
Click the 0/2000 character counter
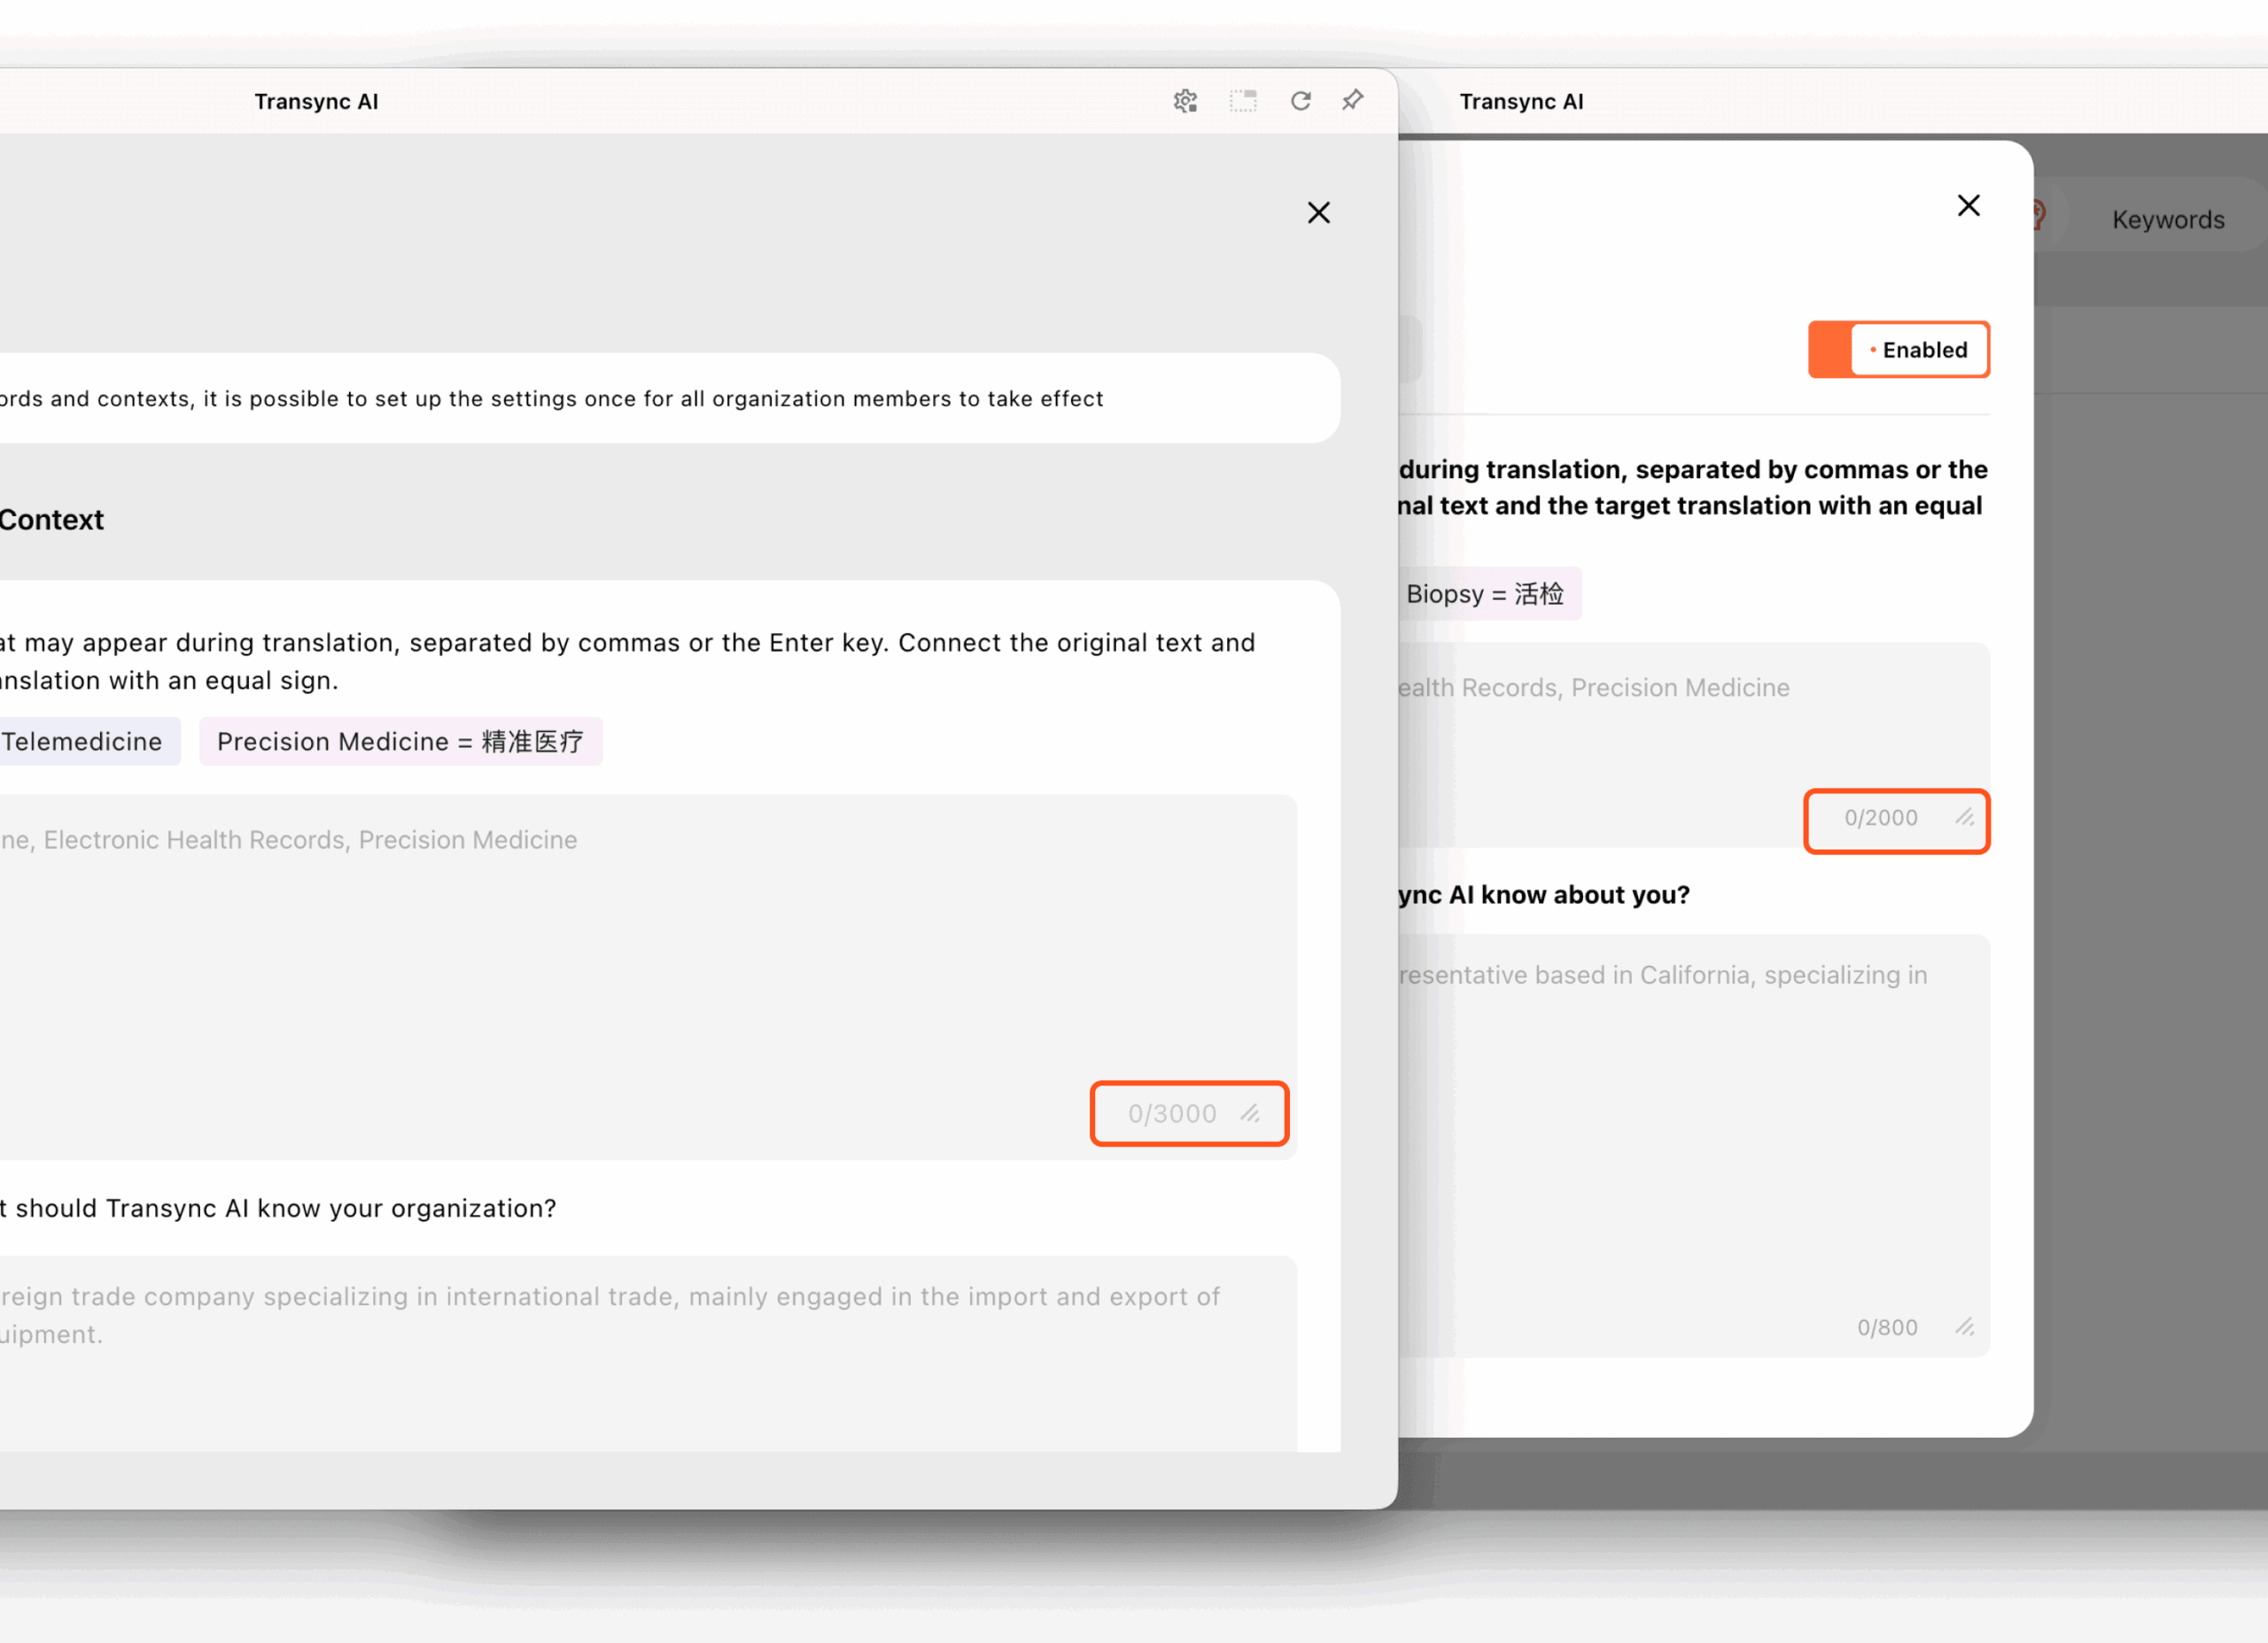tap(1881, 817)
